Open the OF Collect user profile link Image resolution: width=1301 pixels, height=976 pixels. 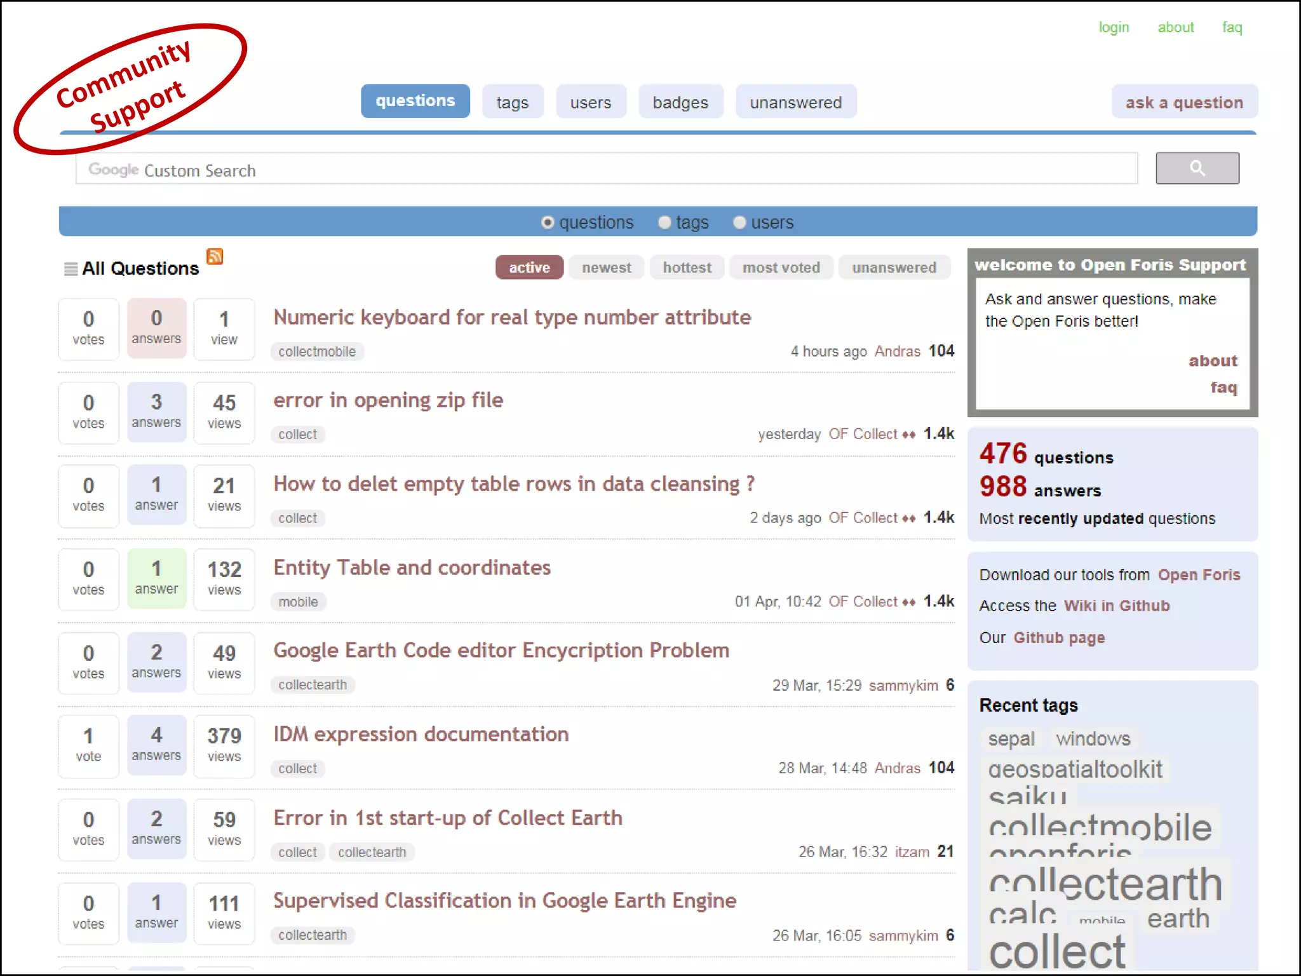coord(863,434)
